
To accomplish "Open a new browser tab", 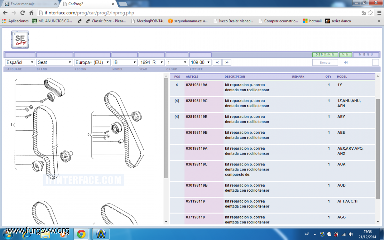I will (123, 4).
